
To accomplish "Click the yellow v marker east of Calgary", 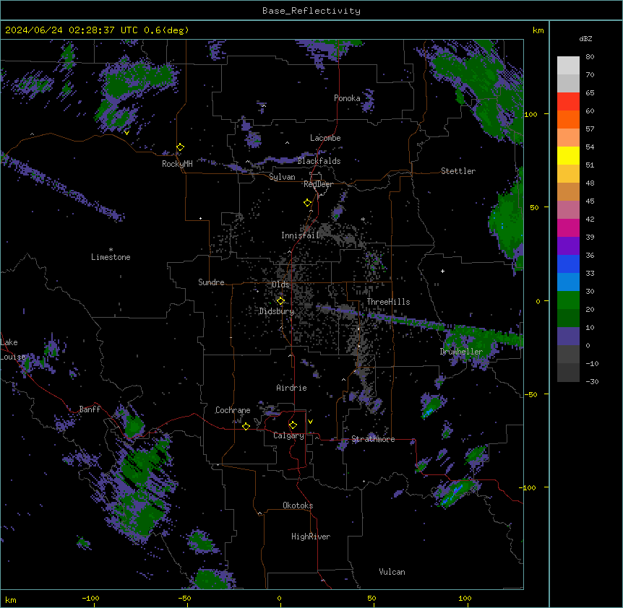I will [310, 422].
